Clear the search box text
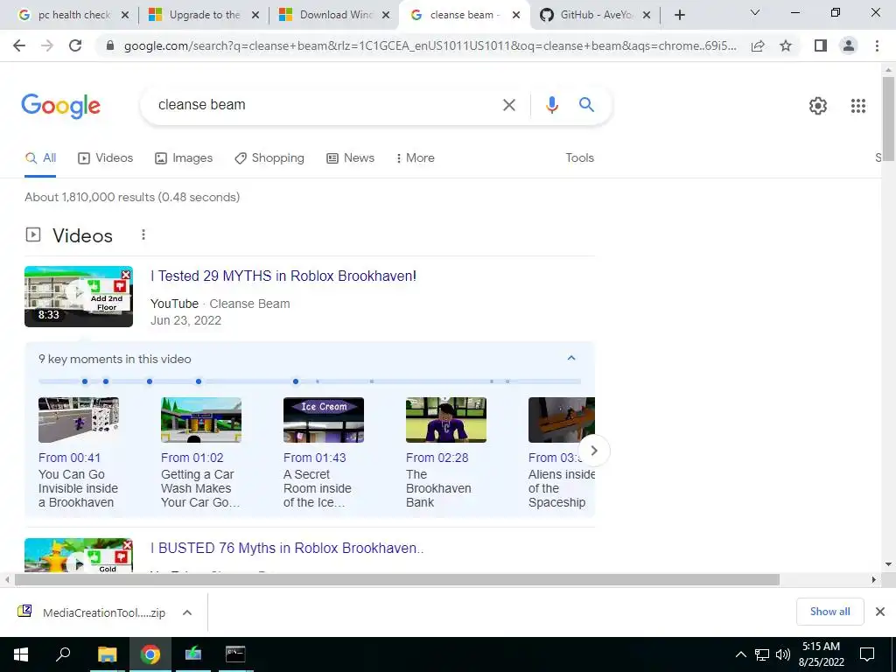This screenshot has width=896, height=672. point(508,105)
